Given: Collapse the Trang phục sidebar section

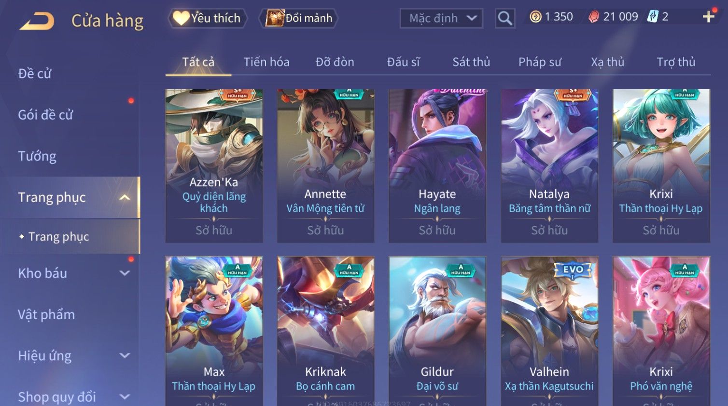Looking at the screenshot, I should pyautogui.click(x=125, y=197).
